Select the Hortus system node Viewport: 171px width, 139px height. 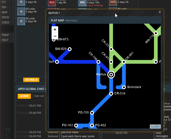(111, 75)
